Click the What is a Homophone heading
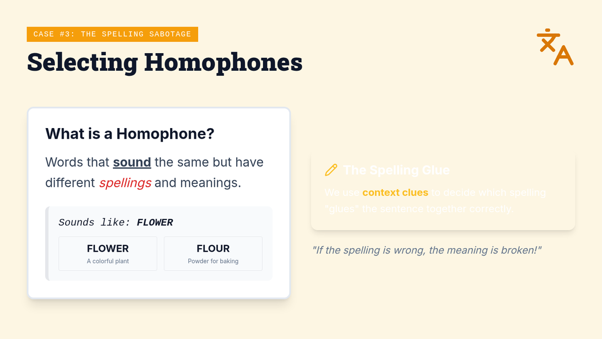Image resolution: width=602 pixels, height=339 pixels. (130, 134)
